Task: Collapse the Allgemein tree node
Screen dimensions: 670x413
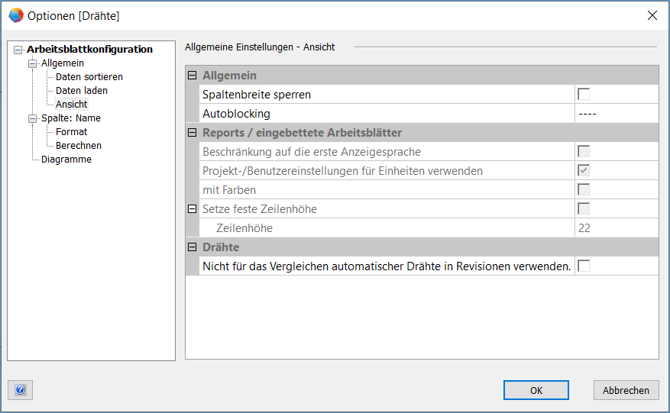Action: (33, 63)
